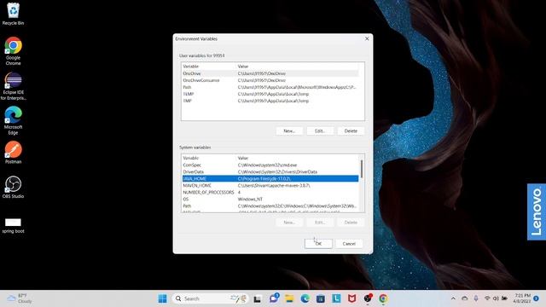Show hidden system tray icons
The image size is (546, 307).
(453, 298)
